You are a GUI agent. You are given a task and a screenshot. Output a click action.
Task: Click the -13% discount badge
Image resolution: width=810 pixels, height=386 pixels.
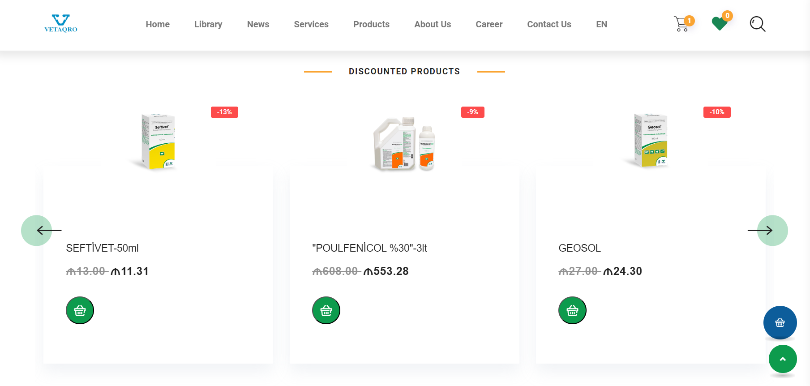tap(224, 112)
